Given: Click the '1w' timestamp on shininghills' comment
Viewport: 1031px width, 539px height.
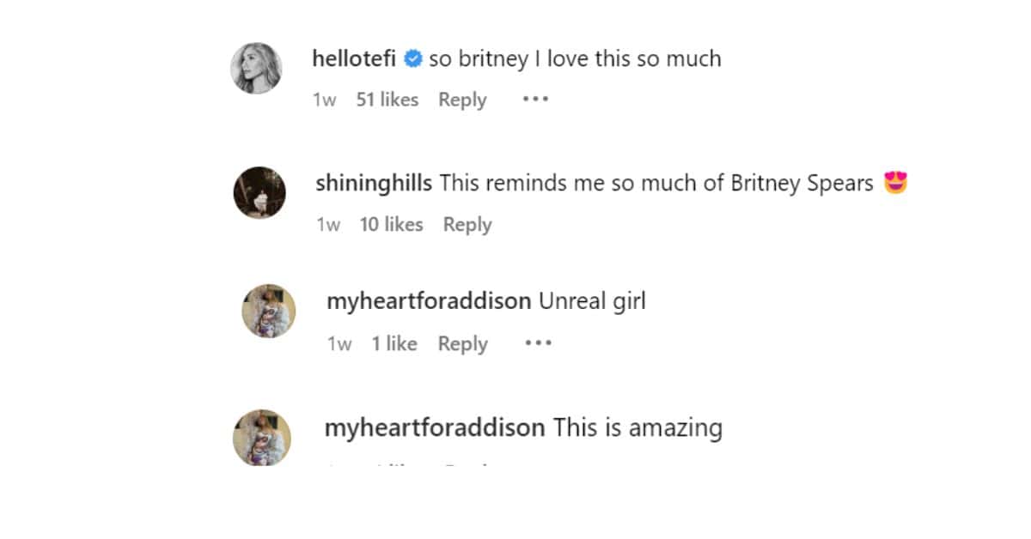Looking at the screenshot, I should (328, 224).
